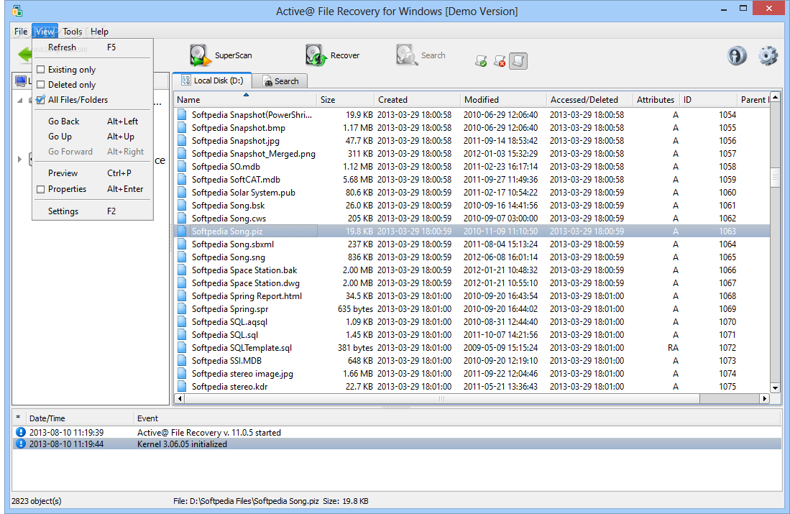Click the file icon of Softpedia Song.sng

click(x=182, y=257)
